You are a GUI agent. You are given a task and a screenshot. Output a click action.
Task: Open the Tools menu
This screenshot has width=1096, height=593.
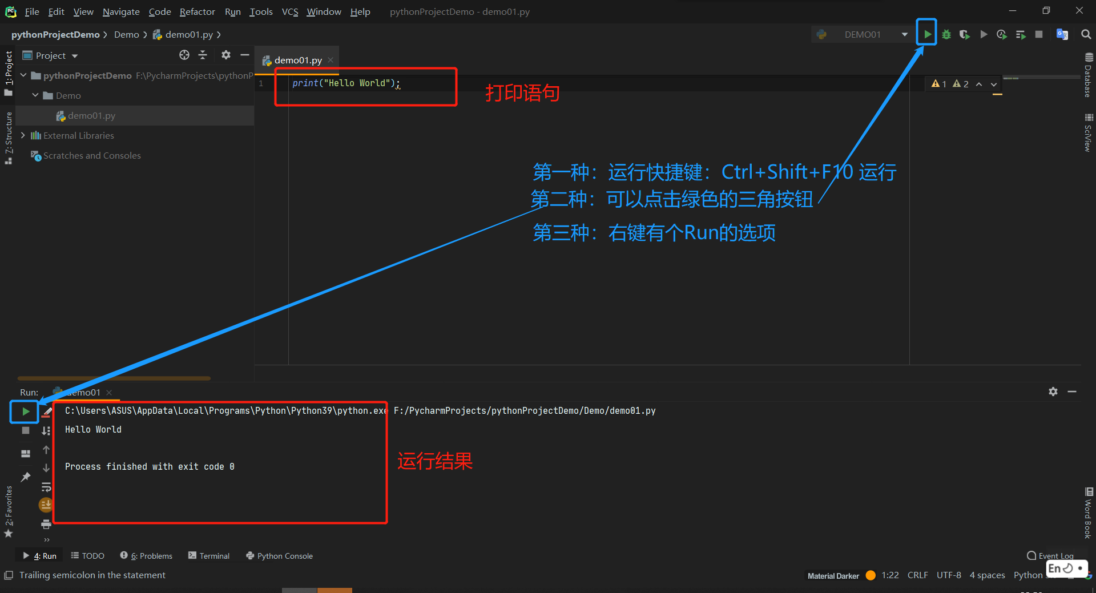tap(261, 12)
